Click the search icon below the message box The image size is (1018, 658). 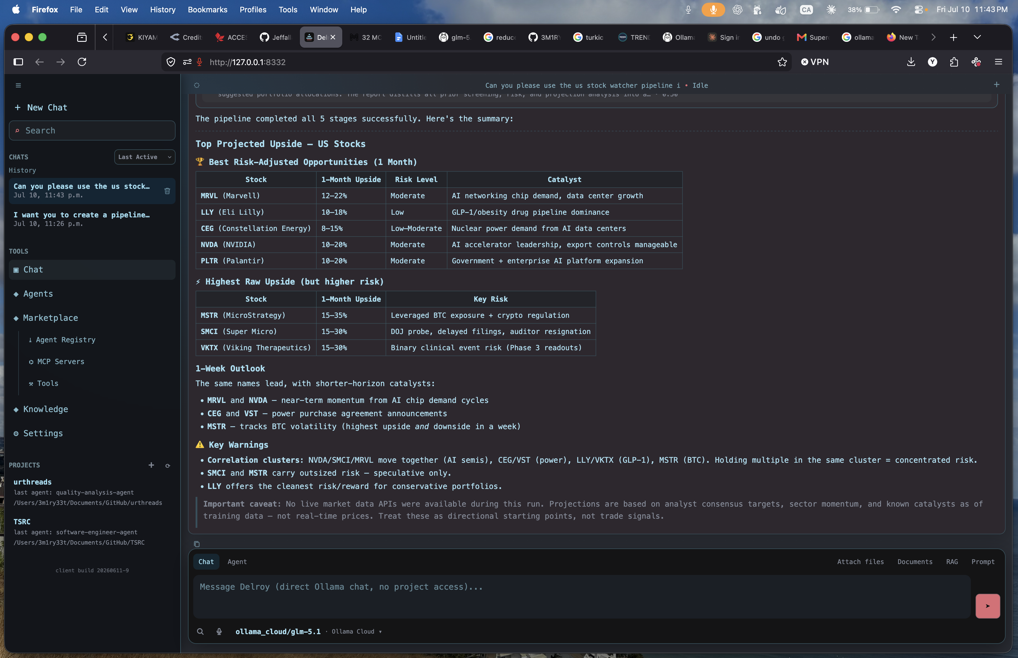200,631
